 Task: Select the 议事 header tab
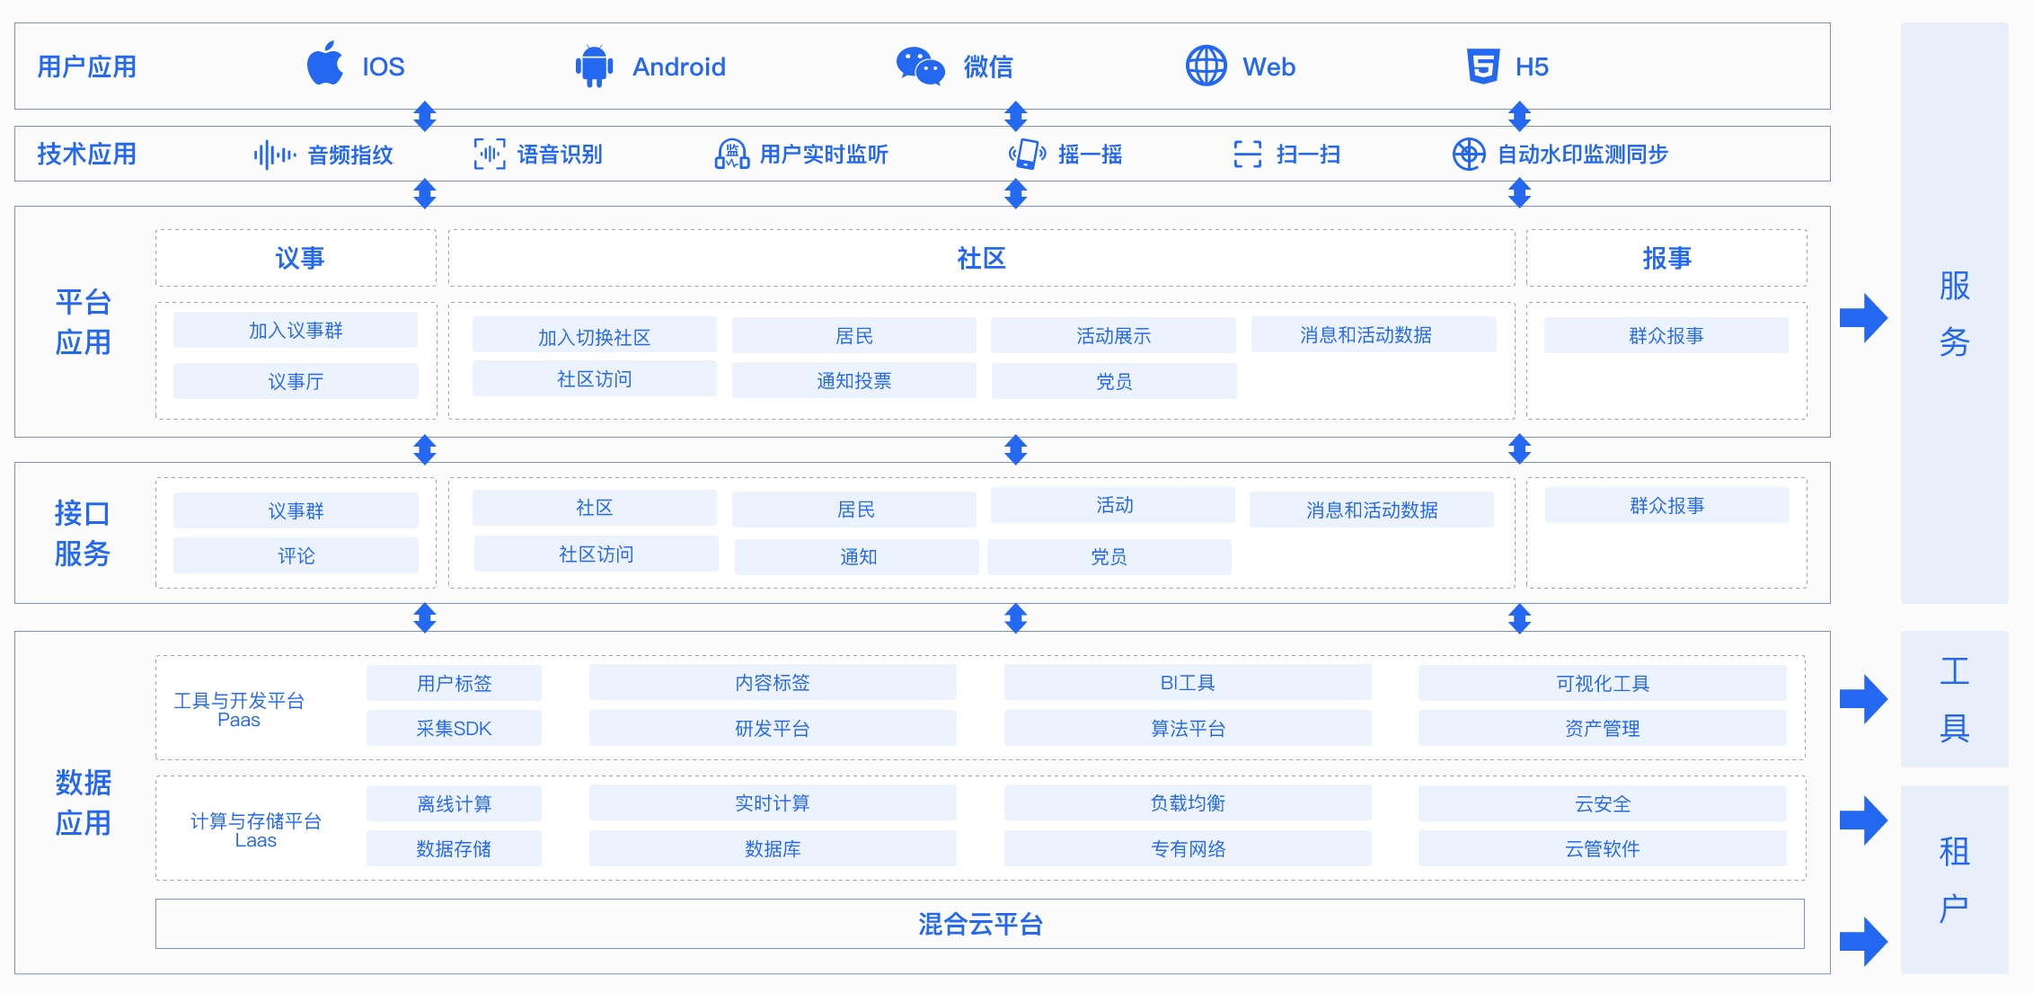296,259
